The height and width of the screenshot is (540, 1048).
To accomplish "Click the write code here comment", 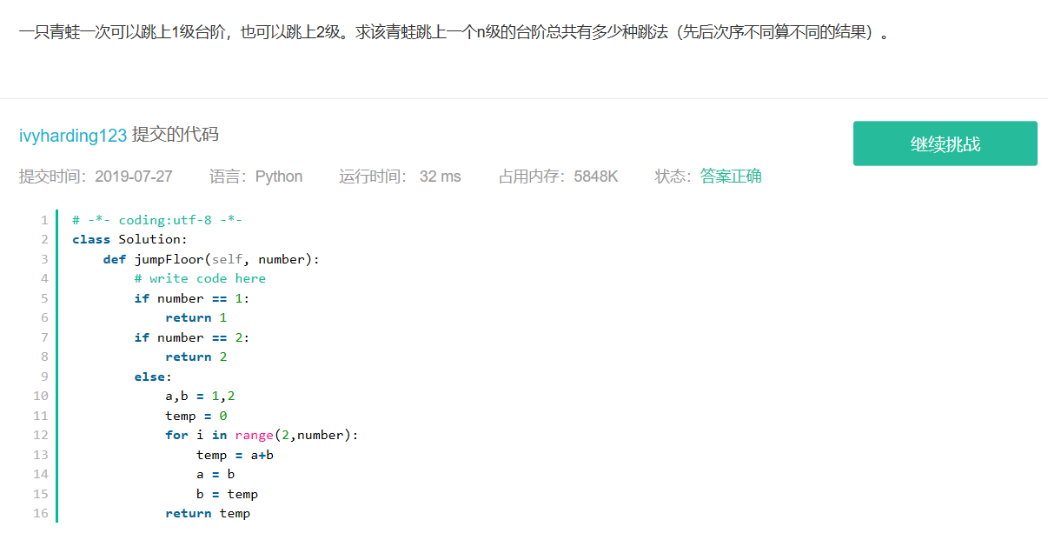I will point(200,278).
